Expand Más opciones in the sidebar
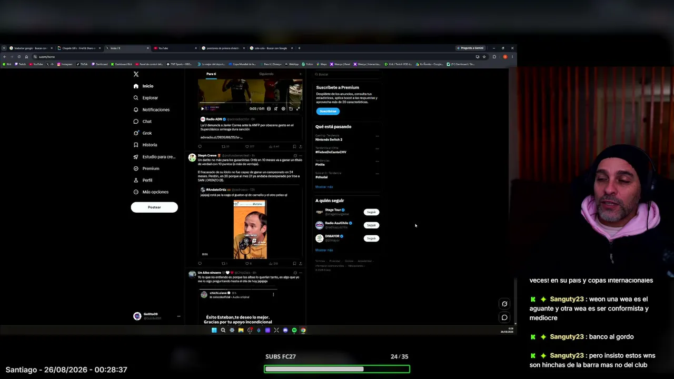 151,192
